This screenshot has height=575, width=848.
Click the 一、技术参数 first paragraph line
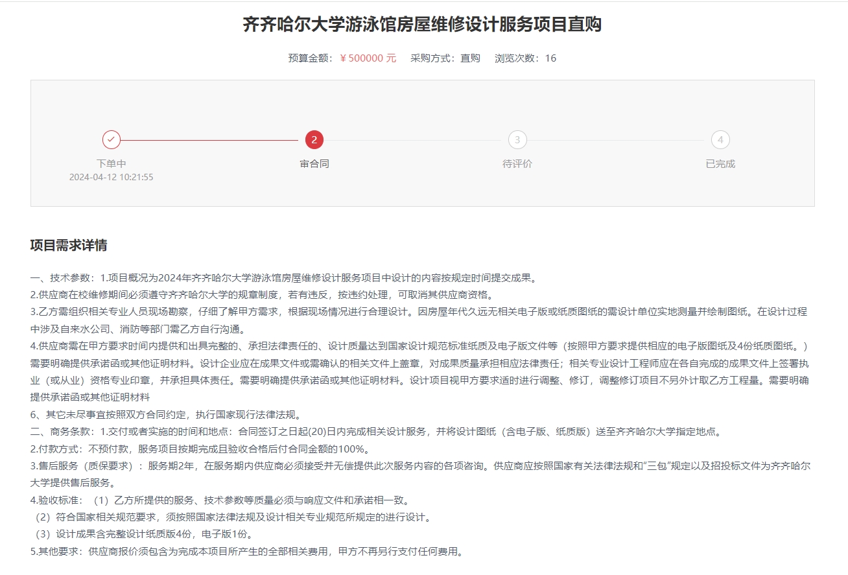coord(283,278)
